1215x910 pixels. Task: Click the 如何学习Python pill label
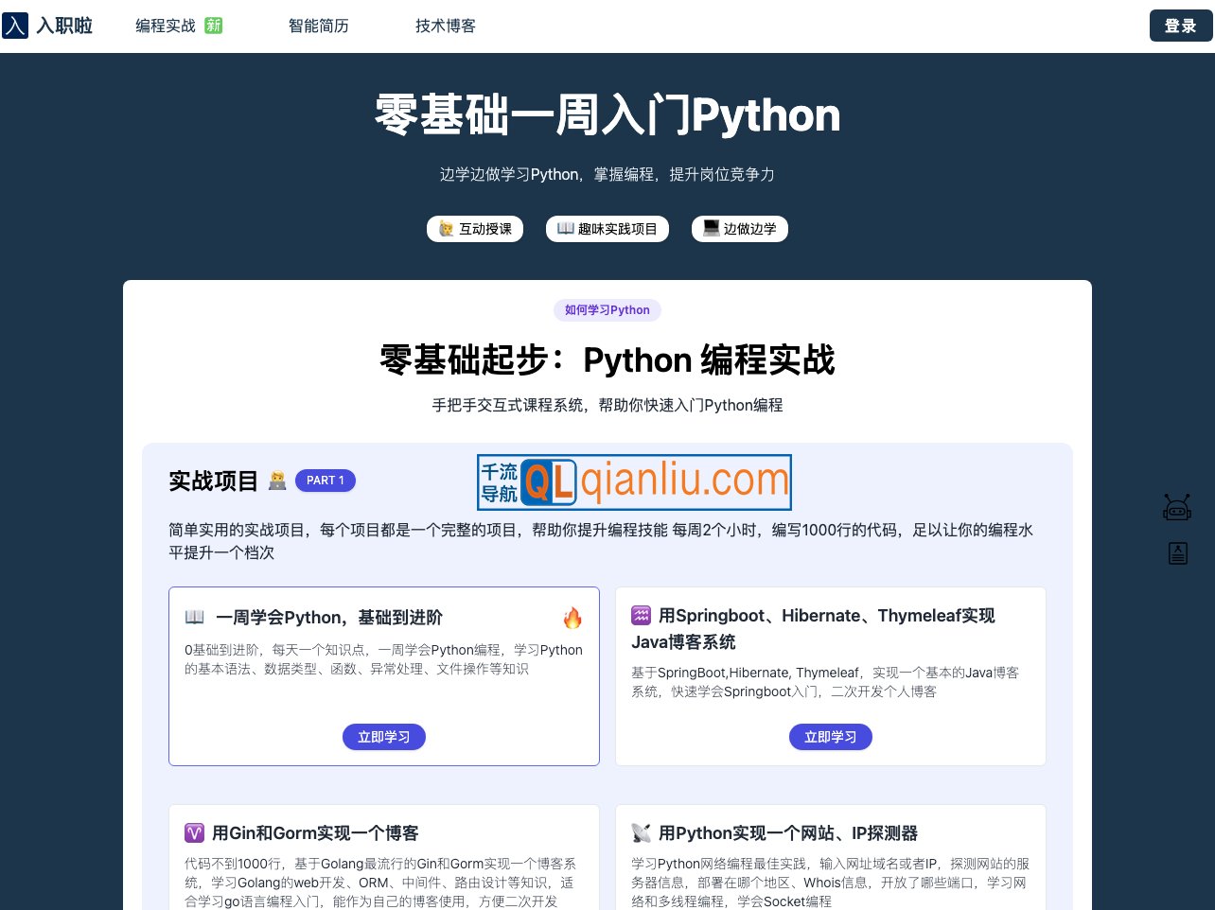tap(607, 310)
